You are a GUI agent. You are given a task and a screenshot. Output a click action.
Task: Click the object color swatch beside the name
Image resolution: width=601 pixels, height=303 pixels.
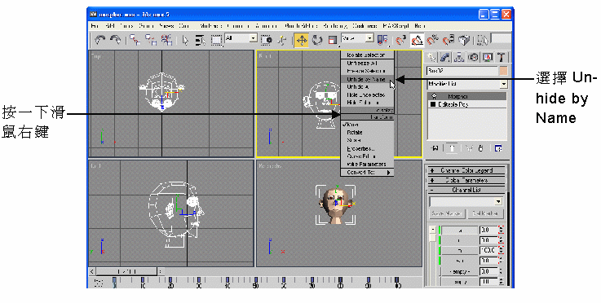pyautogui.click(x=503, y=71)
